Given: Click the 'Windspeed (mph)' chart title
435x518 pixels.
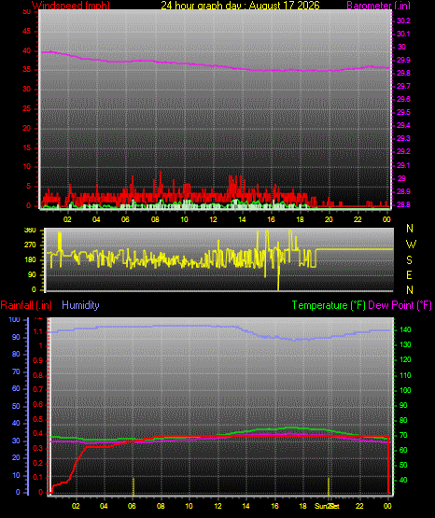Looking at the screenshot, I should [71, 5].
